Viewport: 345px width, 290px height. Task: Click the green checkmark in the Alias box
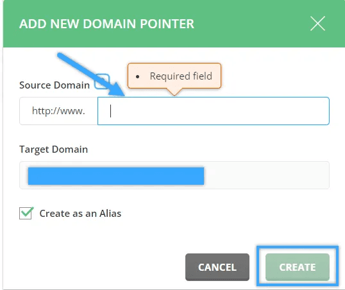28,212
